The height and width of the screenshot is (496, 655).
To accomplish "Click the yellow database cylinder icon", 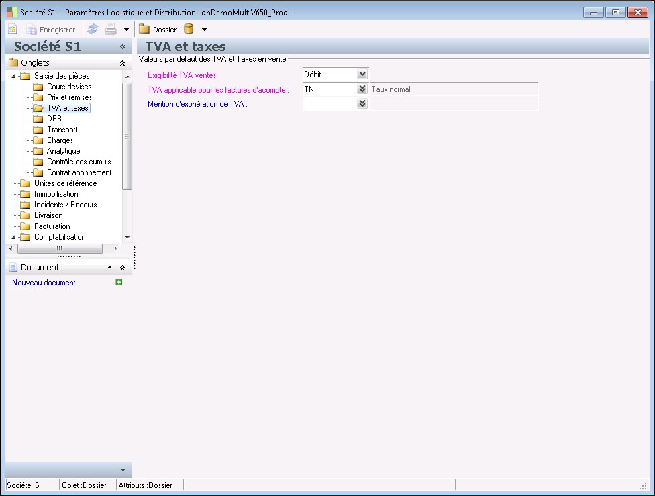I will pos(189,30).
